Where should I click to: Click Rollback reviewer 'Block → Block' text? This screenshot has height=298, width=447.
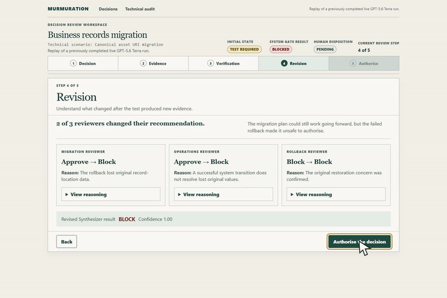tap(309, 161)
